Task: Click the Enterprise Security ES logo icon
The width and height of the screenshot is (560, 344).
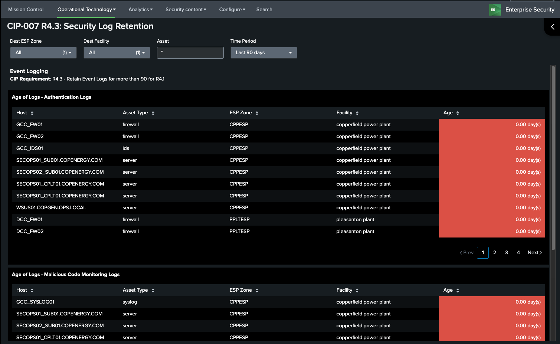Action: (495, 10)
